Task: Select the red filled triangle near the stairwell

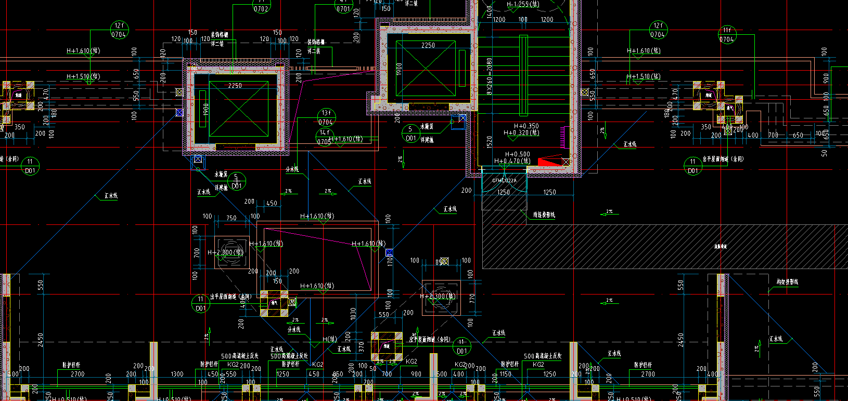Action: coord(550,162)
